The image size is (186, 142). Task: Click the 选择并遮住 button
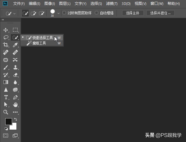click(x=160, y=13)
